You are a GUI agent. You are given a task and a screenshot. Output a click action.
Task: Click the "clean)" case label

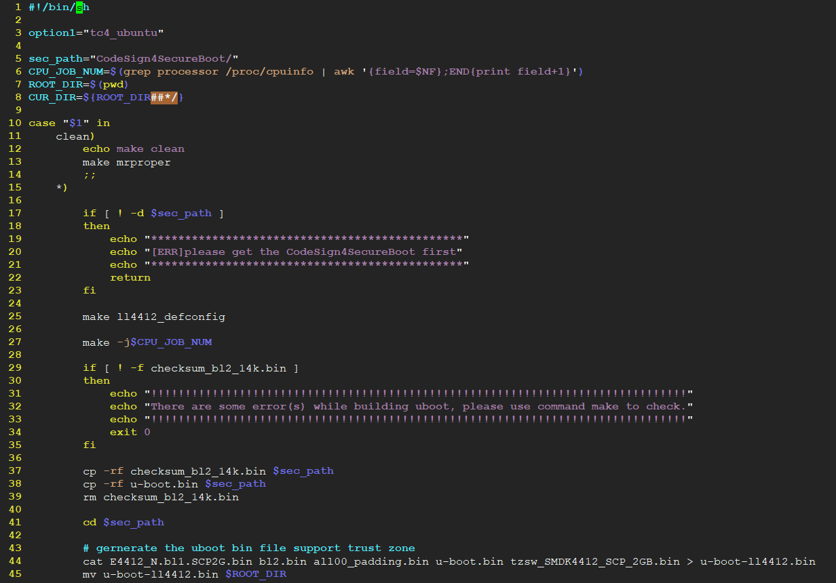[75, 136]
